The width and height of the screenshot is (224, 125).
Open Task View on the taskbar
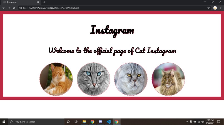(76, 122)
